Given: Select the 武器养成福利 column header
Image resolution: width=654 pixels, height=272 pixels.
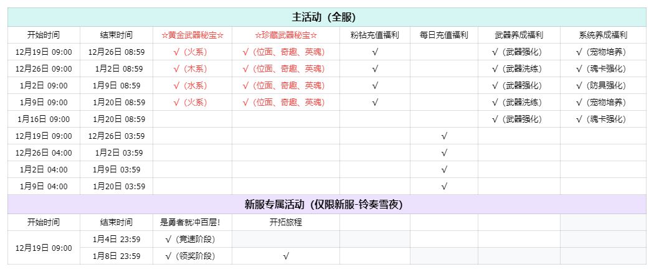Looking at the screenshot, I should coord(518,35).
